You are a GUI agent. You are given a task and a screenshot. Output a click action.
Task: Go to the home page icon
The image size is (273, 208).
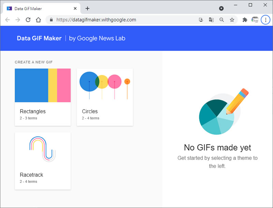[38, 20]
